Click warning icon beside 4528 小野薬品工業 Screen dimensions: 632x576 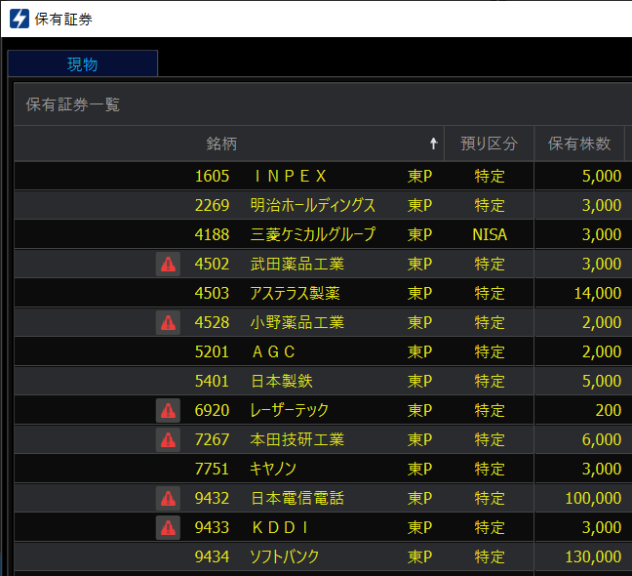pos(168,323)
